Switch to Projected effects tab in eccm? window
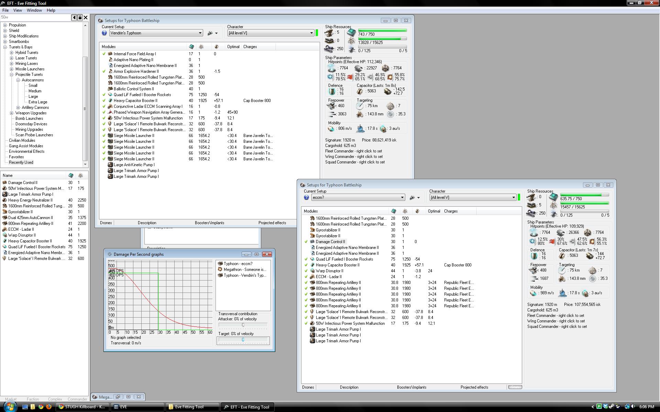Screen dimensions: 660x412 [474, 387]
